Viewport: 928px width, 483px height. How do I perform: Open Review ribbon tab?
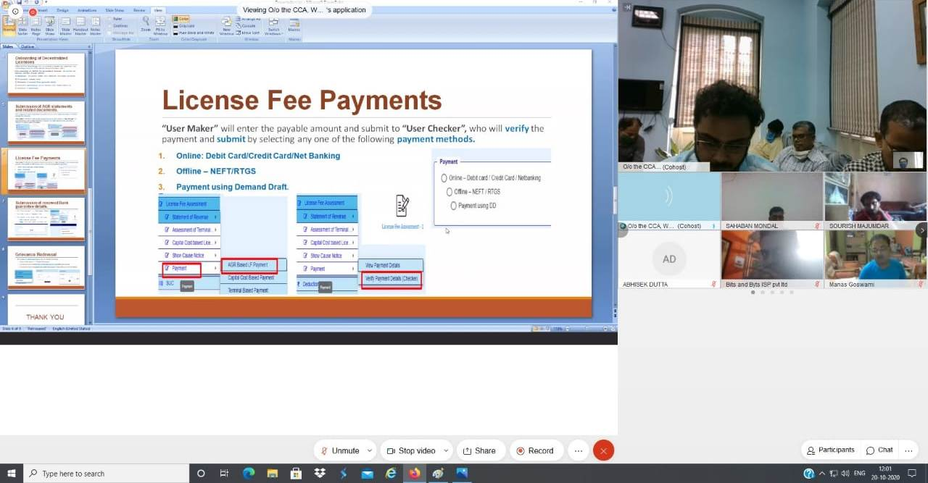coord(139,10)
